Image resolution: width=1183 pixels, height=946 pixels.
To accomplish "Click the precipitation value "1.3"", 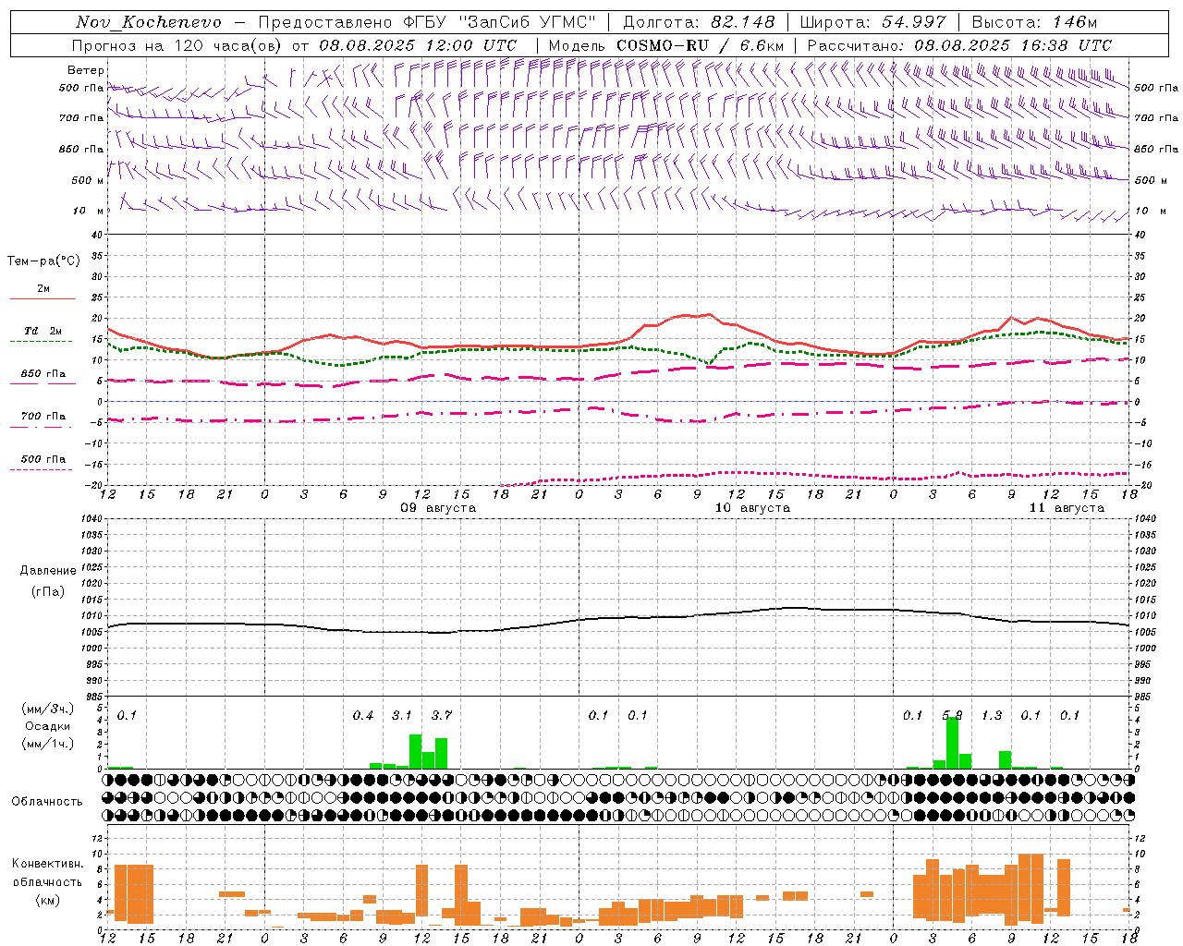I will (992, 716).
